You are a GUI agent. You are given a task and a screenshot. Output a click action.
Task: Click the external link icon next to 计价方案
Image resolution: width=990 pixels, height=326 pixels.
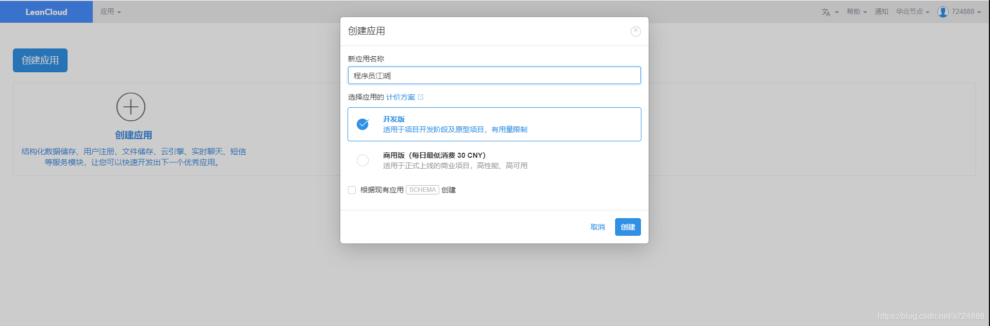point(421,96)
